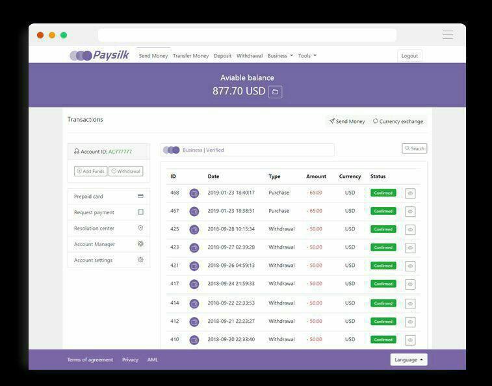Expand the Business dropdown in navbar
Image resolution: width=492 pixels, height=386 pixels.
point(280,55)
